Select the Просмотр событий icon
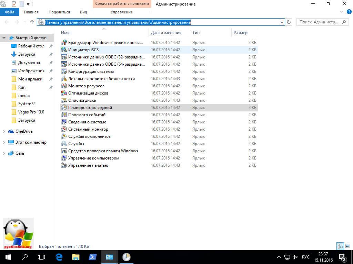 click(64, 115)
